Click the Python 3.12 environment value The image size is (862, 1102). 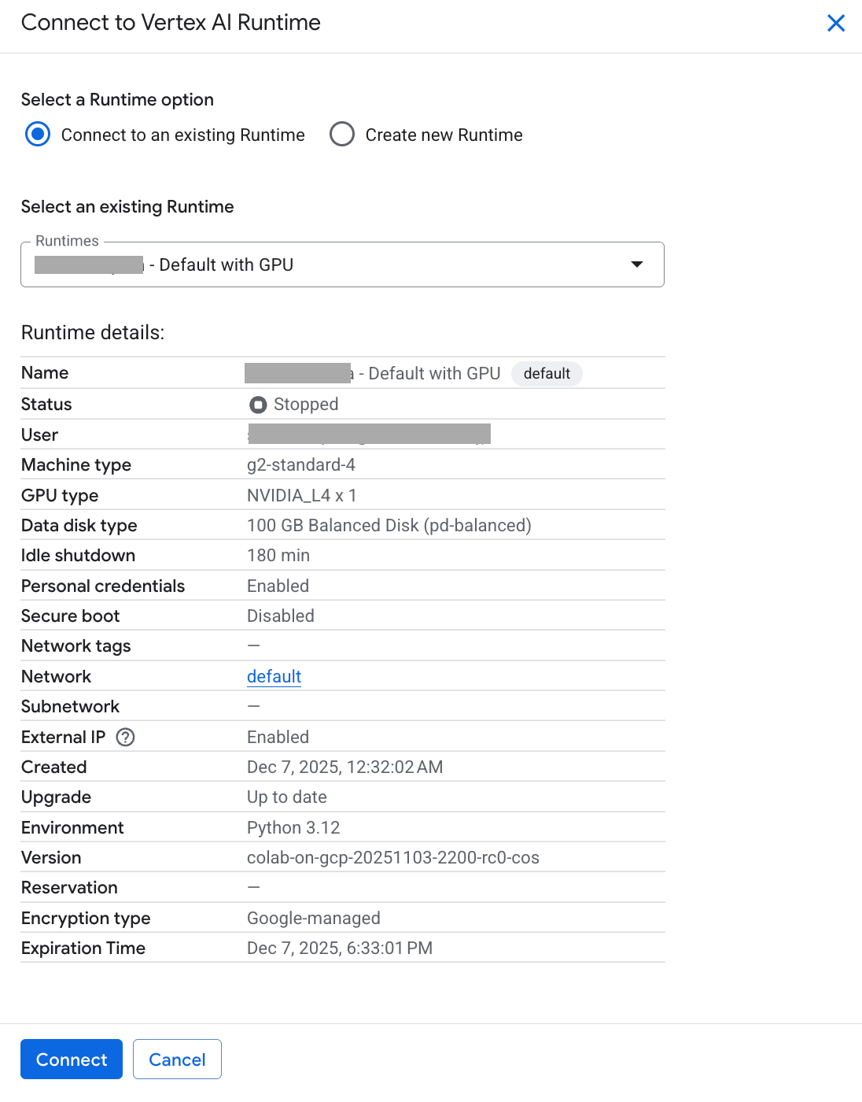click(x=293, y=827)
